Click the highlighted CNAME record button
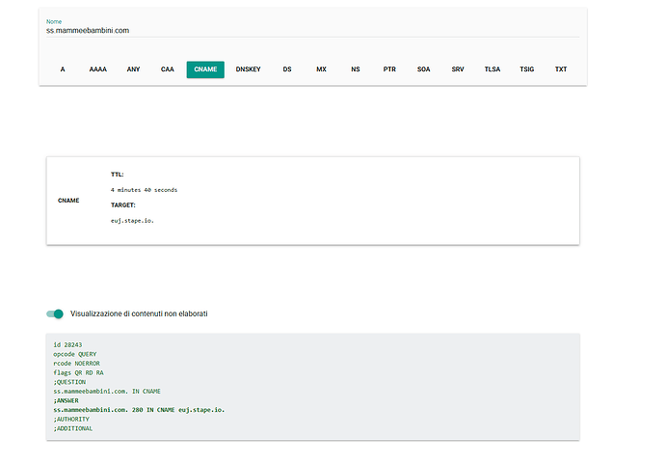 (x=205, y=69)
